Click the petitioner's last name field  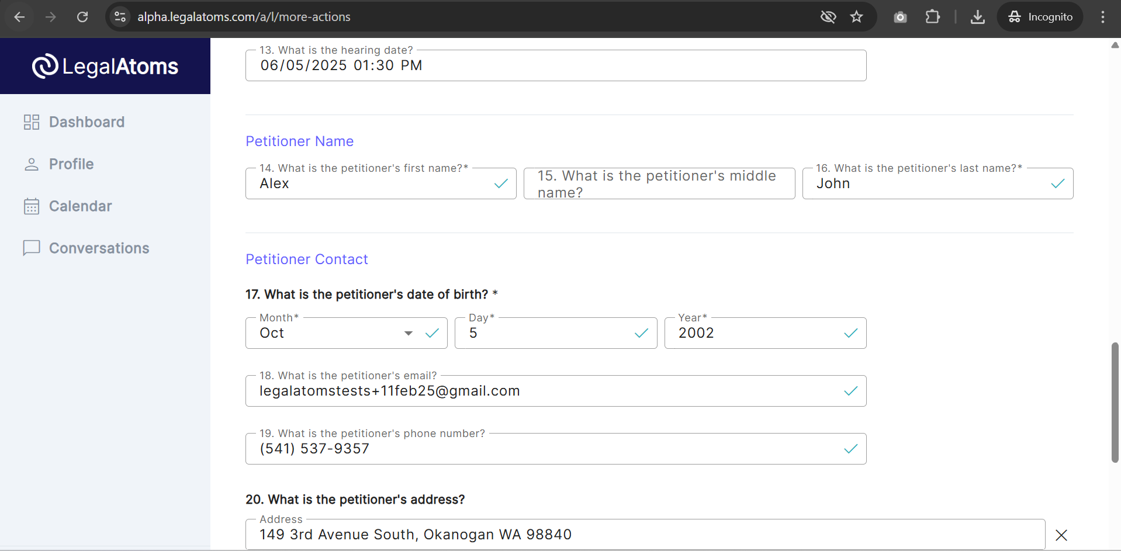pos(937,183)
